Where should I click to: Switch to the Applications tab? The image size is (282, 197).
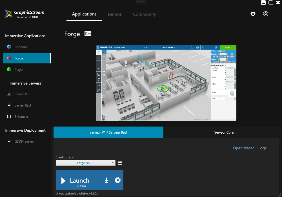click(84, 14)
